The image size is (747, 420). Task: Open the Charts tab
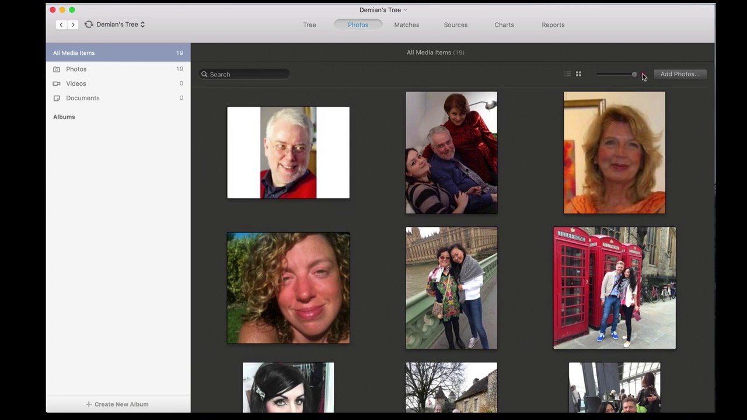click(x=504, y=24)
